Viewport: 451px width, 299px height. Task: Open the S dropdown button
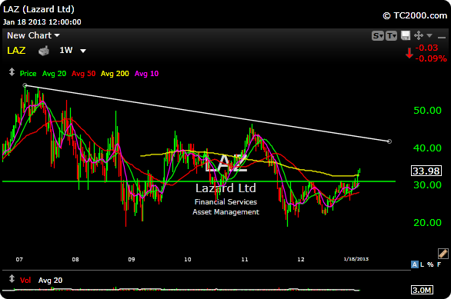tap(378, 35)
